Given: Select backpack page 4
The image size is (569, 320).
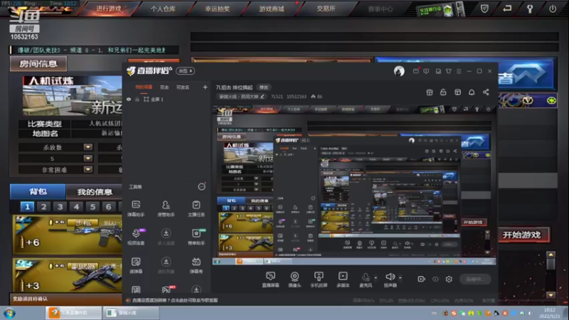Looking at the screenshot, I should point(76,207).
